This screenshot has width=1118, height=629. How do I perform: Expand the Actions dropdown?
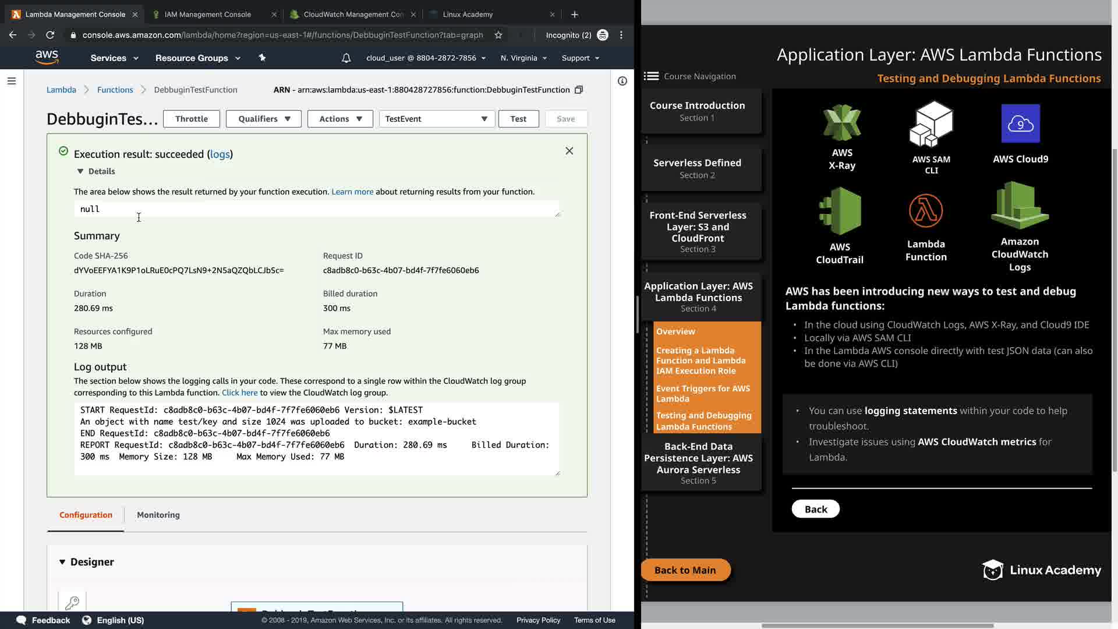[x=340, y=119]
